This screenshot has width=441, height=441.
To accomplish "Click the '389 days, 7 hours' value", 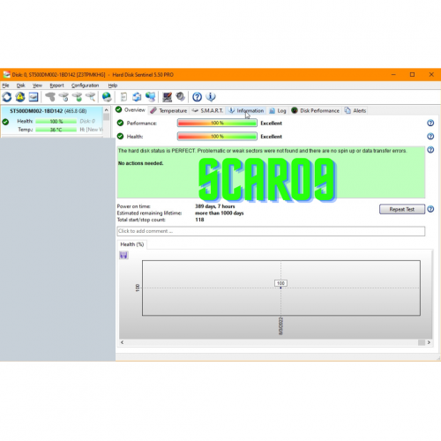I will (x=215, y=206).
